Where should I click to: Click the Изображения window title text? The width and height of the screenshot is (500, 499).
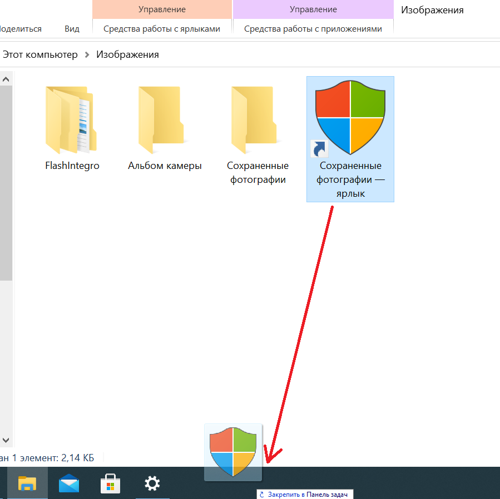coord(432,10)
